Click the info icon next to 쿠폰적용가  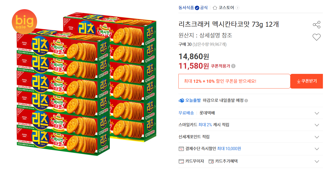pos(234,66)
